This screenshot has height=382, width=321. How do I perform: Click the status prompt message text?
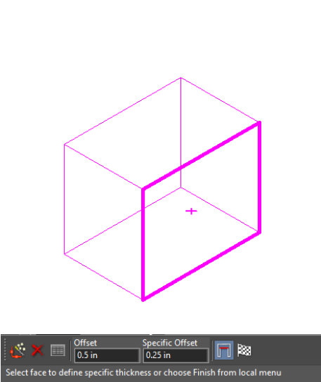coord(143,372)
